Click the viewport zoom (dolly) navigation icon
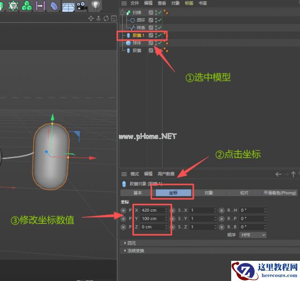The height and width of the screenshot is (281, 300). click(x=99, y=18)
